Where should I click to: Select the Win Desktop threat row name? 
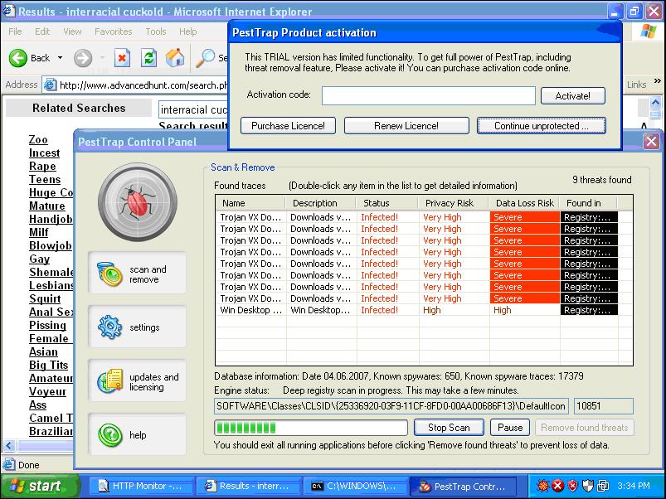click(250, 310)
